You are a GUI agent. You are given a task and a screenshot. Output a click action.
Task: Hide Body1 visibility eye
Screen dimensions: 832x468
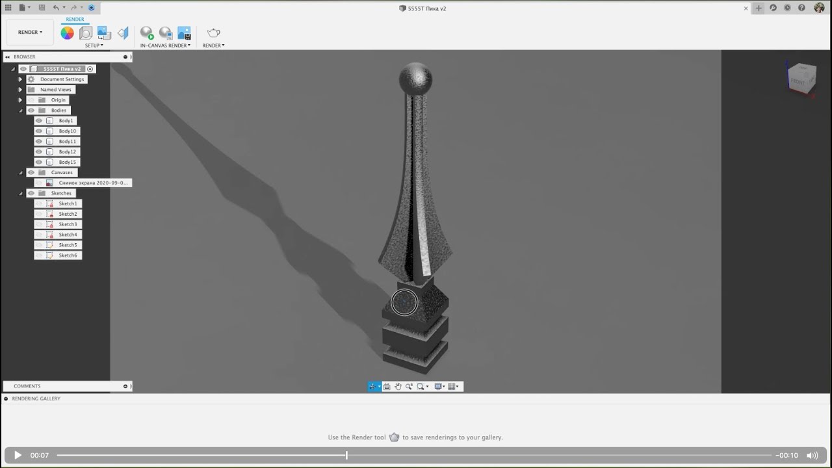(39, 121)
